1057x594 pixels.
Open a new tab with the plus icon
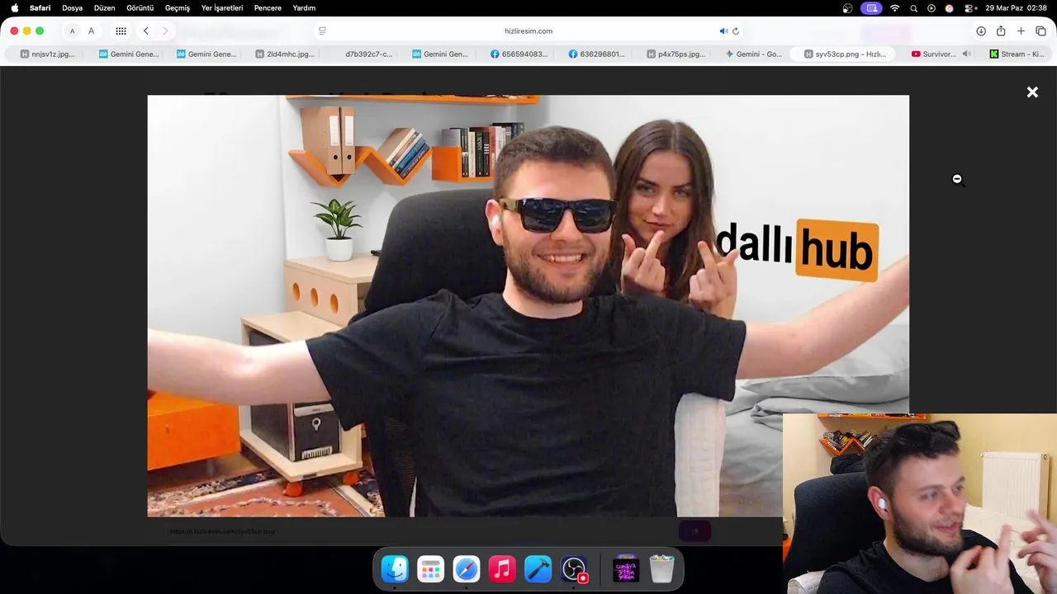[1021, 31]
